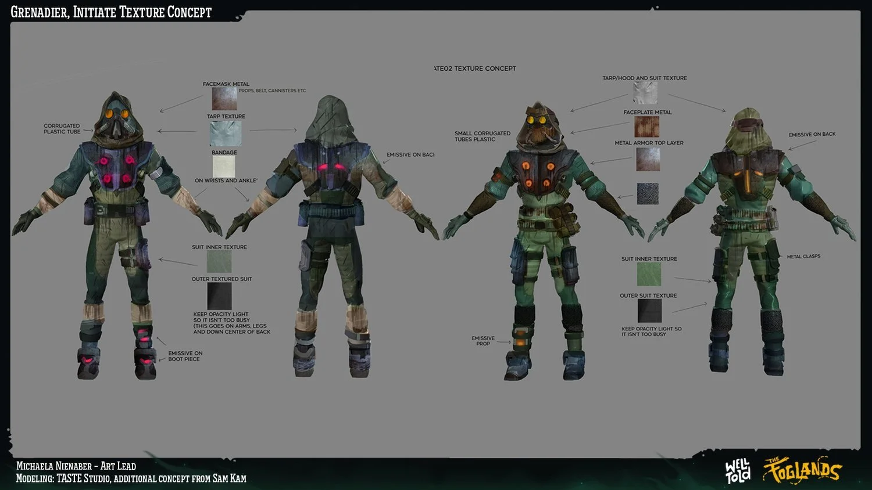Select the front-view figure with orange chest canisters
872x490 pixels.
point(544,242)
